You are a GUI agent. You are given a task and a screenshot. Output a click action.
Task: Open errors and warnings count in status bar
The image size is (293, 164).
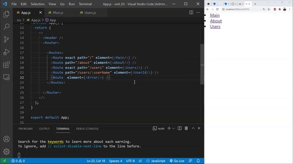pos(18,161)
